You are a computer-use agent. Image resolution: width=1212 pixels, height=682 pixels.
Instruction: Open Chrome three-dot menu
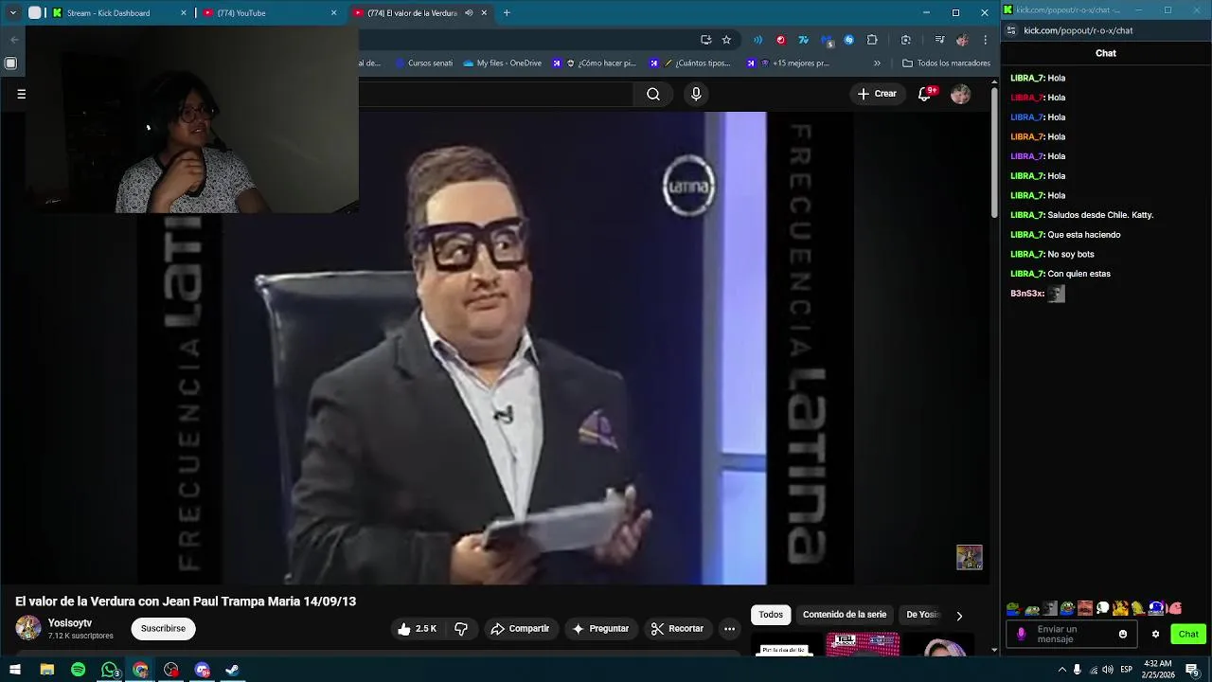pyautogui.click(x=986, y=40)
